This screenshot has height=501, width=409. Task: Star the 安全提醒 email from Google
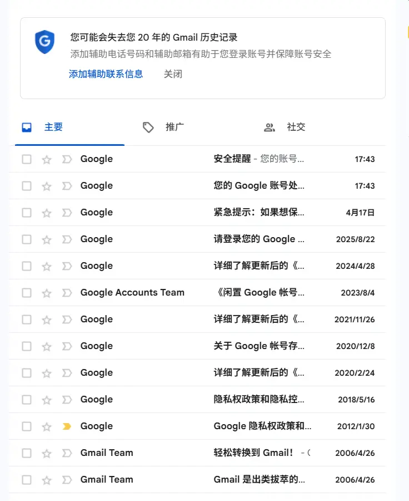tap(47, 159)
